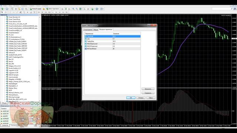Select MarketDepth in Navigator tree

(13, 84)
